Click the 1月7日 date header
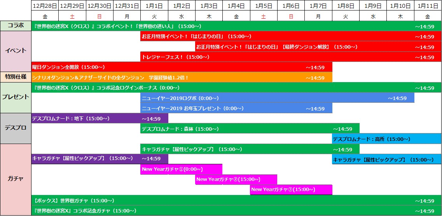This screenshot has width=442, height=216. coord(318,6)
